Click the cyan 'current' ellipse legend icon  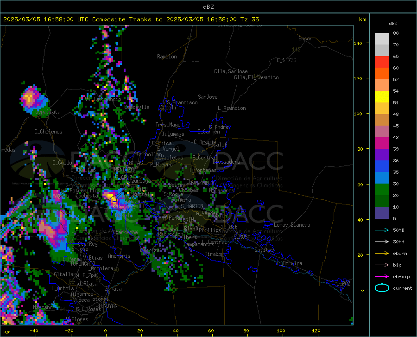point(382,288)
